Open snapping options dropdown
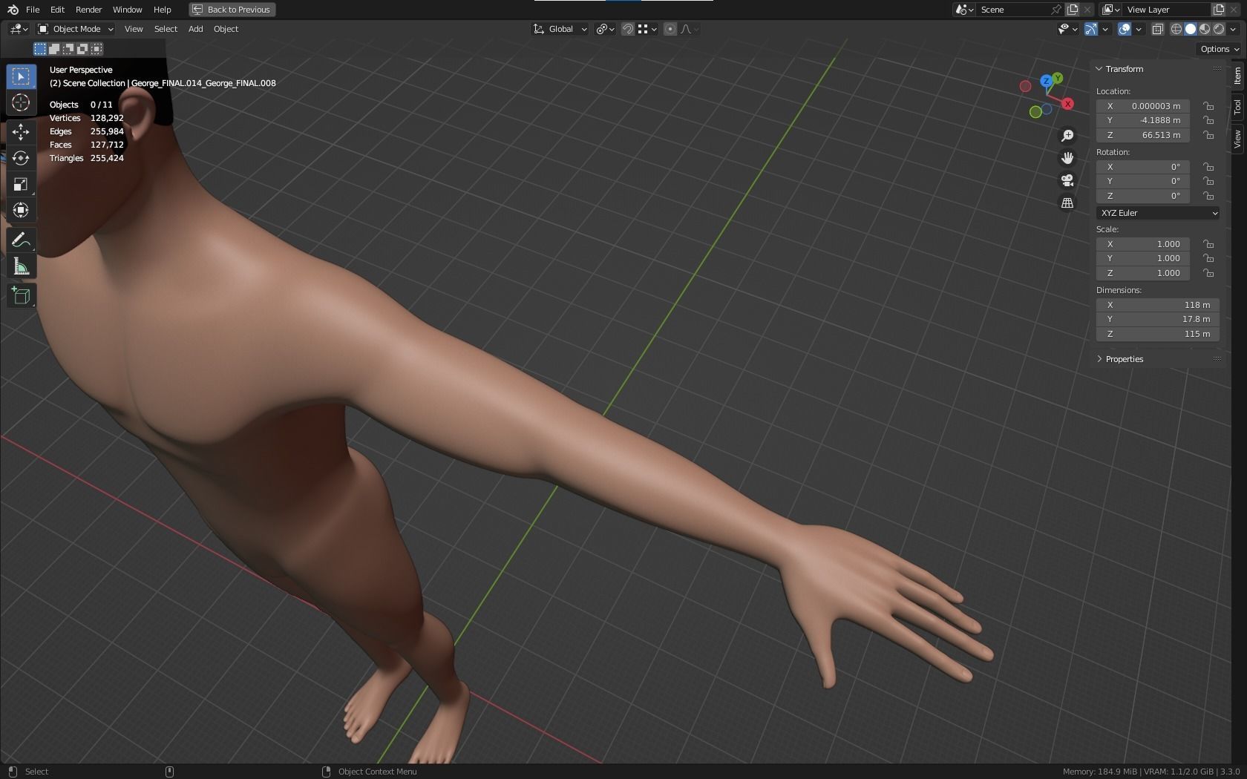Screen dimensions: 1247x779 (x=648, y=29)
